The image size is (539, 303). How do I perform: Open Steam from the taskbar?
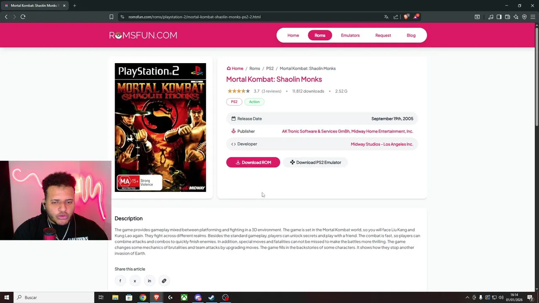[211, 298]
